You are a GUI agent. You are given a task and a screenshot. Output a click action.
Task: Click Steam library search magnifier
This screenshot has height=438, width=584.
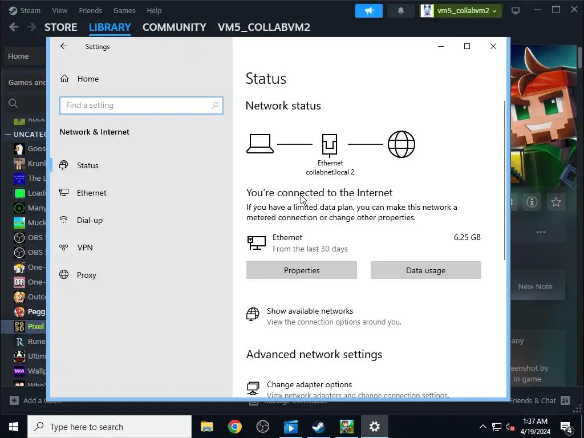(x=13, y=103)
